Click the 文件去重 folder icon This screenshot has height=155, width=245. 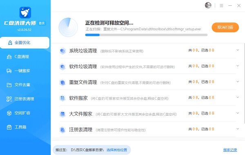[x=9, y=85]
